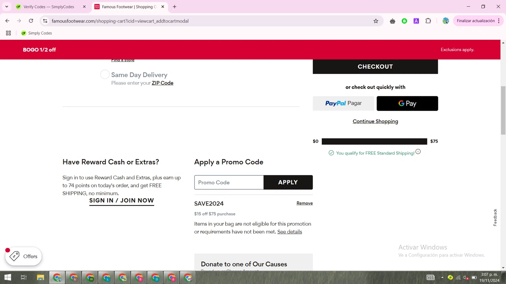This screenshot has height=284, width=506.
Task: Open the green SimplyCodes extension icon
Action: [x=404, y=21]
